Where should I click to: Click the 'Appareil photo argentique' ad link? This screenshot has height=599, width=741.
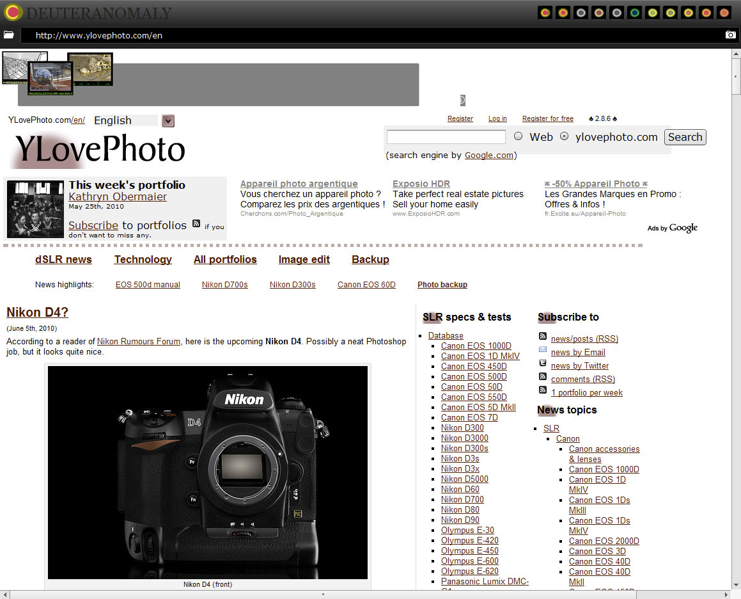(x=299, y=184)
